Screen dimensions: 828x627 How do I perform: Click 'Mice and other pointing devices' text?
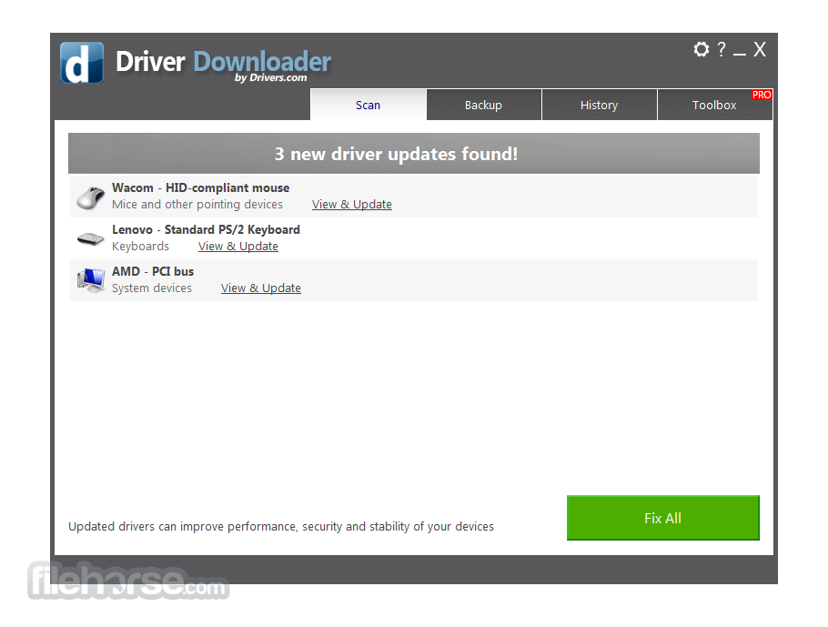point(197,205)
